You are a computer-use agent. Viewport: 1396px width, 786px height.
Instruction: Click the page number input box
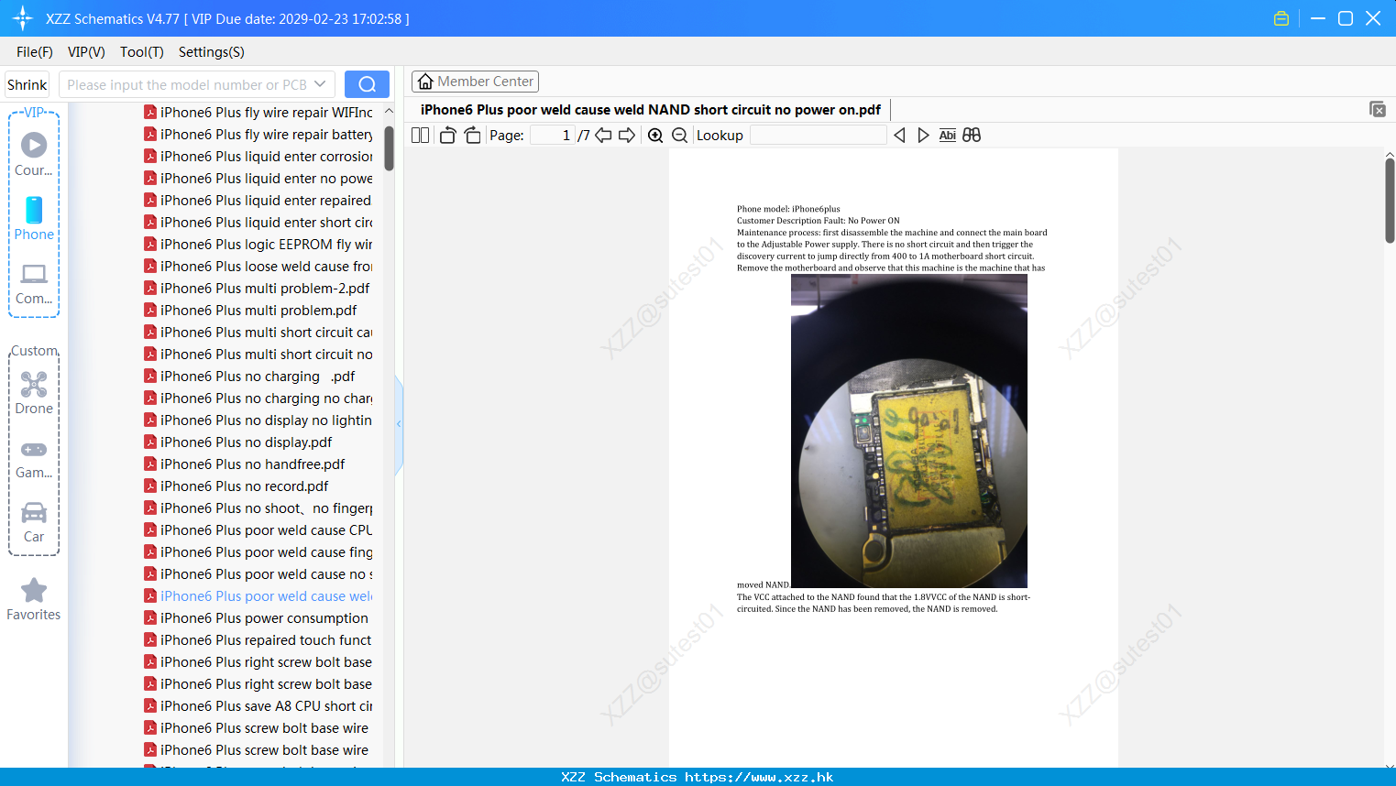(553, 136)
